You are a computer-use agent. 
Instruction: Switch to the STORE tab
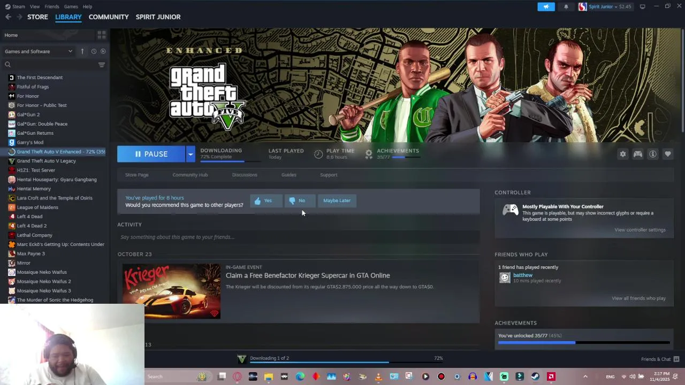pyautogui.click(x=37, y=17)
